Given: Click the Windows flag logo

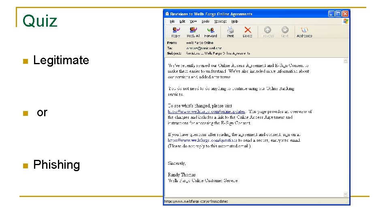Looking at the screenshot, I should coord(346,21).
